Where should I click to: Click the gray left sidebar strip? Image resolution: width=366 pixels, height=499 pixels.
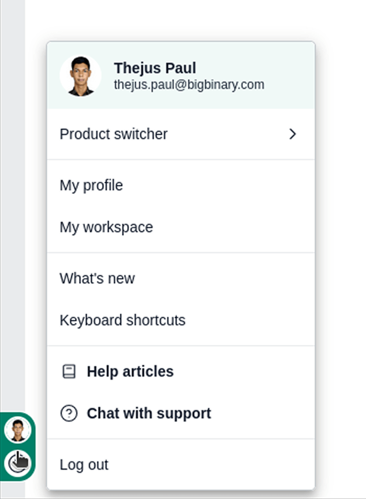(x=13, y=209)
